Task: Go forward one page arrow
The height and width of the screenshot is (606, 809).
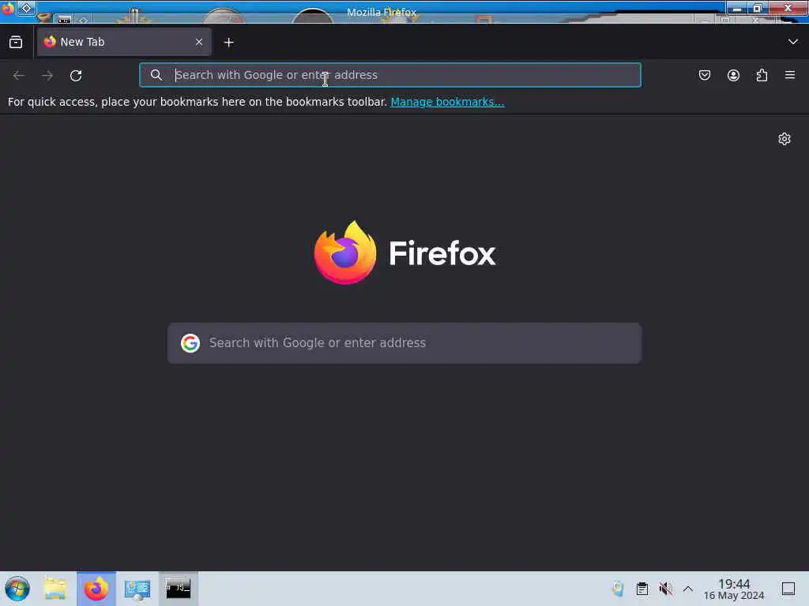Action: 47,75
